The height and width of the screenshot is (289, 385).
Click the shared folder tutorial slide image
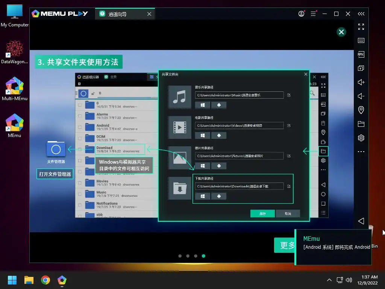point(191,141)
